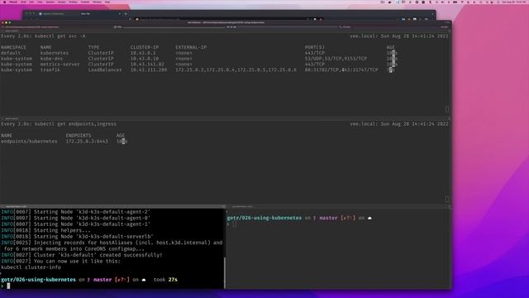Click 'gotr/026-using-kubernetes' in bottom-left pane prompt

38,280
